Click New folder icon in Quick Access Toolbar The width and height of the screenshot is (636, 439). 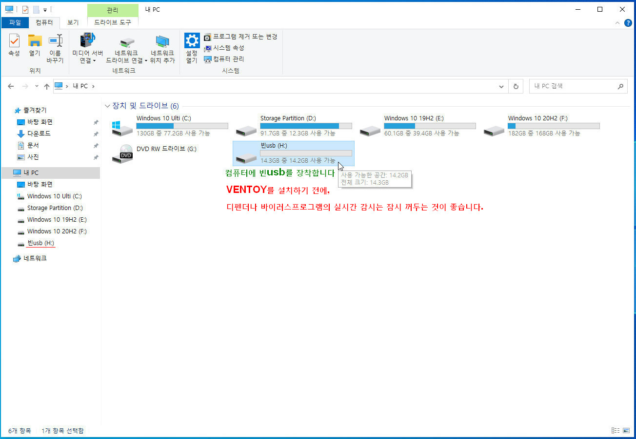point(36,9)
